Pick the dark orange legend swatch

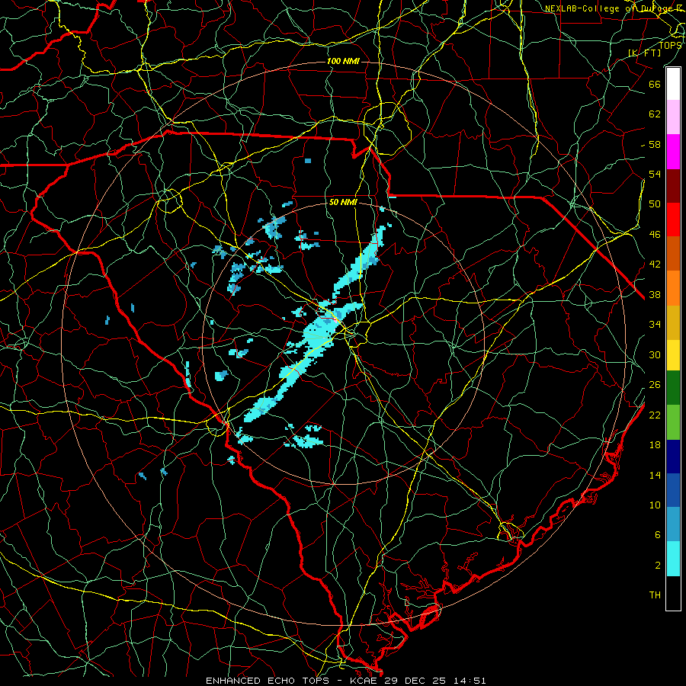point(673,254)
